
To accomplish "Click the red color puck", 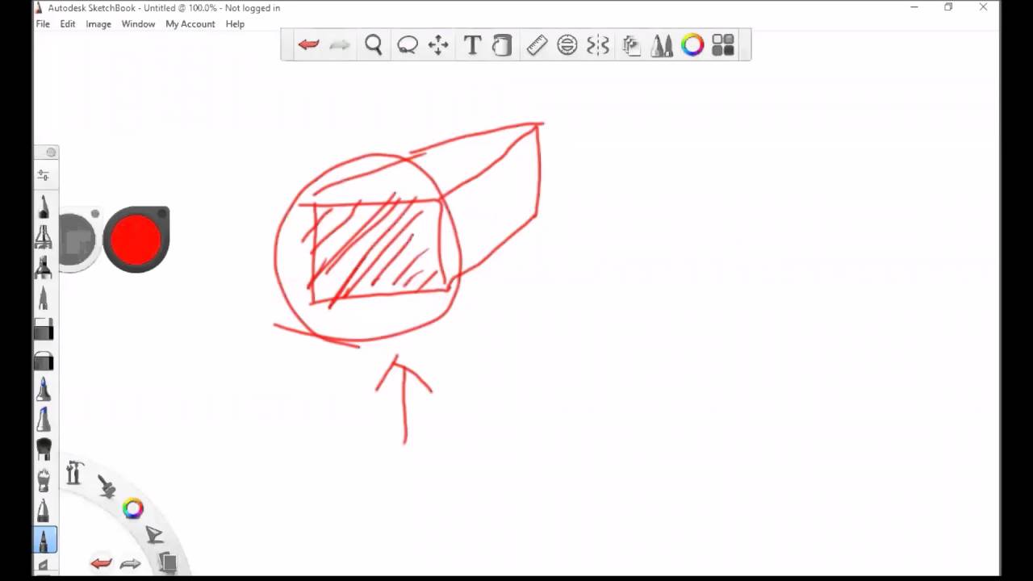I will tap(136, 240).
